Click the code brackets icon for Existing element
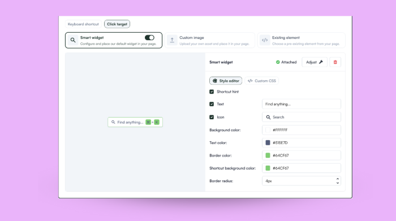Screen dimensions: 396x221 click(x=265, y=40)
